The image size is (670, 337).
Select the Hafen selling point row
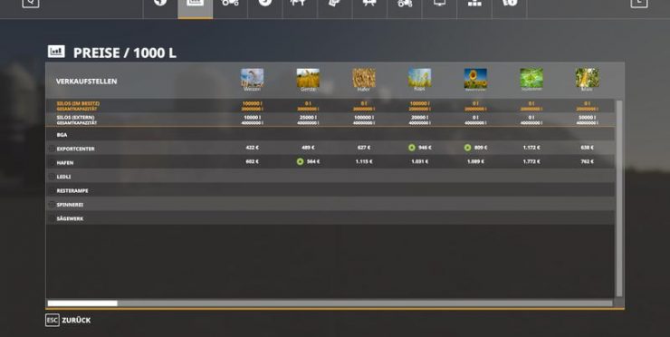(x=330, y=161)
